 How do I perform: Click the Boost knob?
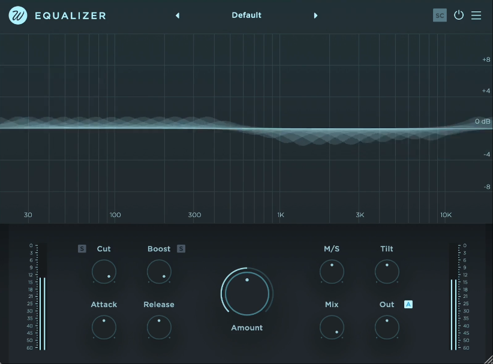159,272
